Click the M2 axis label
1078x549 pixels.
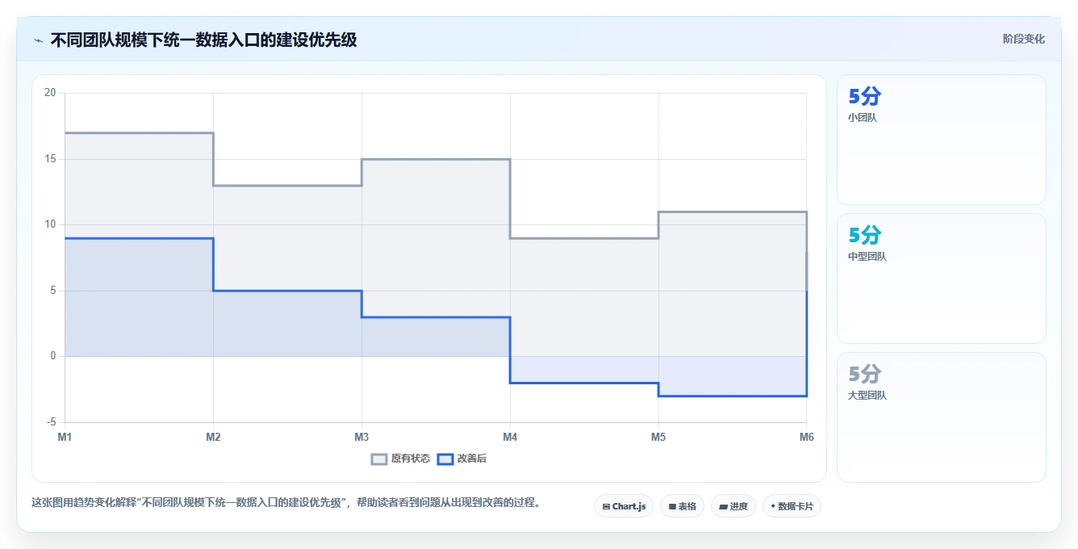pos(213,437)
